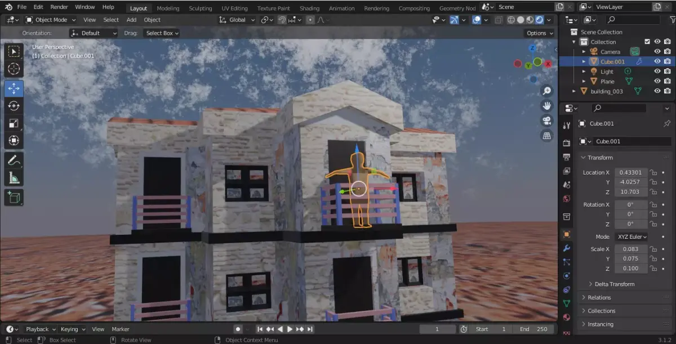Click the outliner filter funnel icon
Viewport: 676px width, 344px height.
coord(672,20)
